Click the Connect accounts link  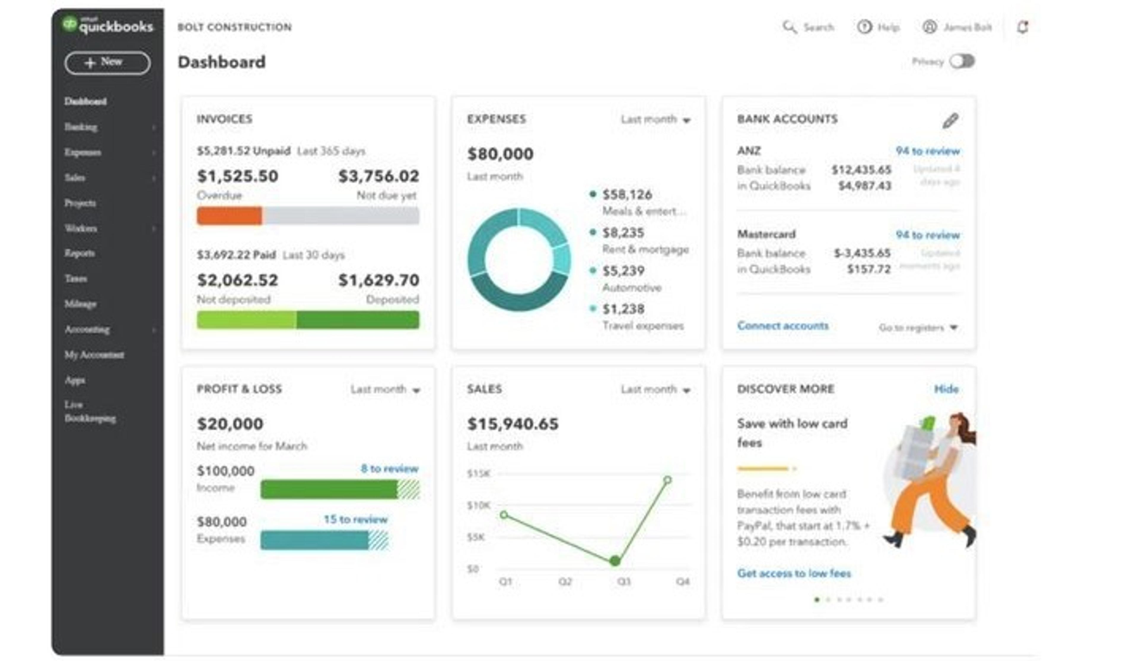(783, 326)
